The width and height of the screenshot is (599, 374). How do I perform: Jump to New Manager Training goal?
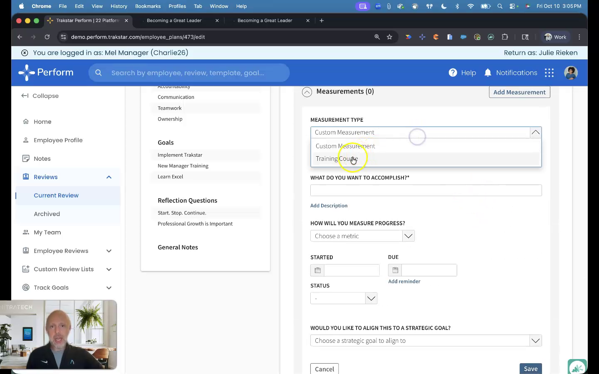coord(183,166)
